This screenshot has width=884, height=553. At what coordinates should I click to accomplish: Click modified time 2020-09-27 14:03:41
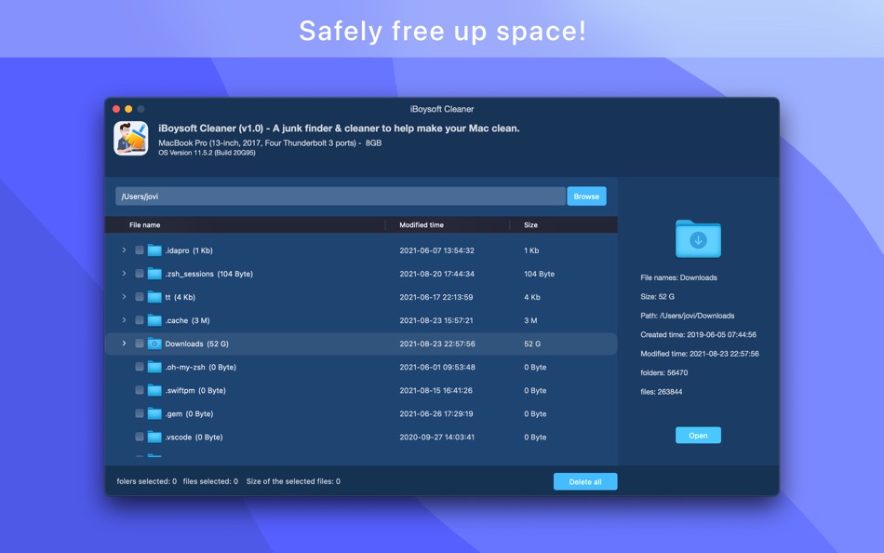(437, 438)
